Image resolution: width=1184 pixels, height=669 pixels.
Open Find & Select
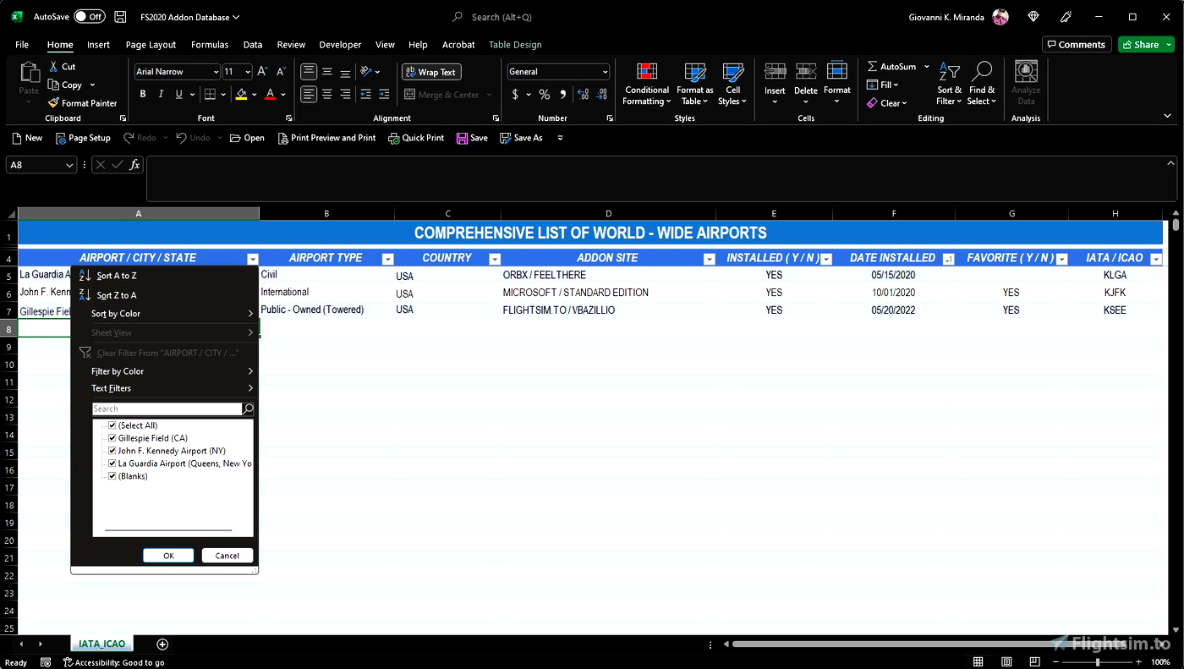click(982, 84)
